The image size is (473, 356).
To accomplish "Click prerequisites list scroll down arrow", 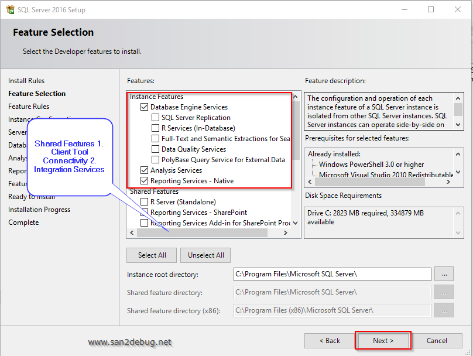I will (x=458, y=172).
